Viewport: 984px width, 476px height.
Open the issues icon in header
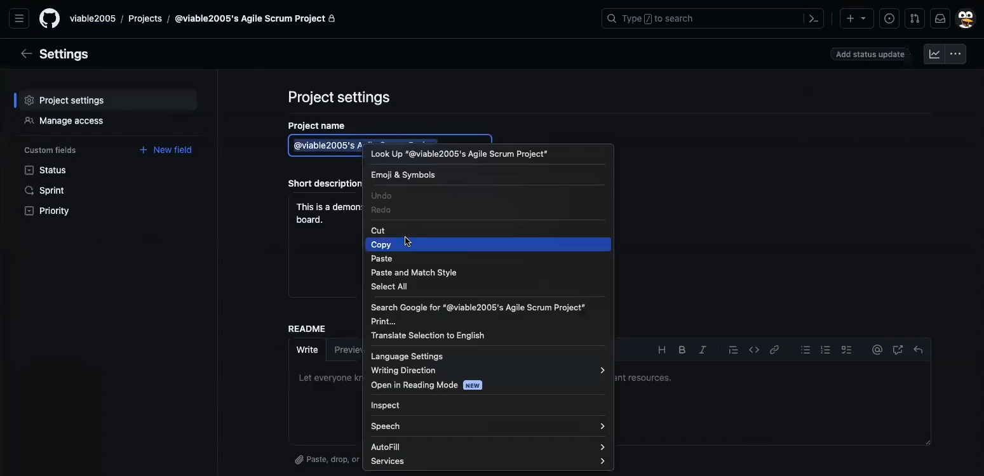click(x=889, y=19)
